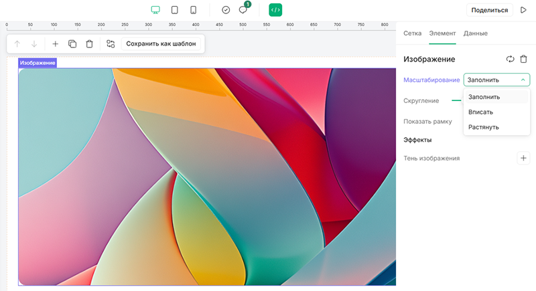The height and width of the screenshot is (291, 536).
Task: Switch to desktop preview mode
Action: click(155, 10)
